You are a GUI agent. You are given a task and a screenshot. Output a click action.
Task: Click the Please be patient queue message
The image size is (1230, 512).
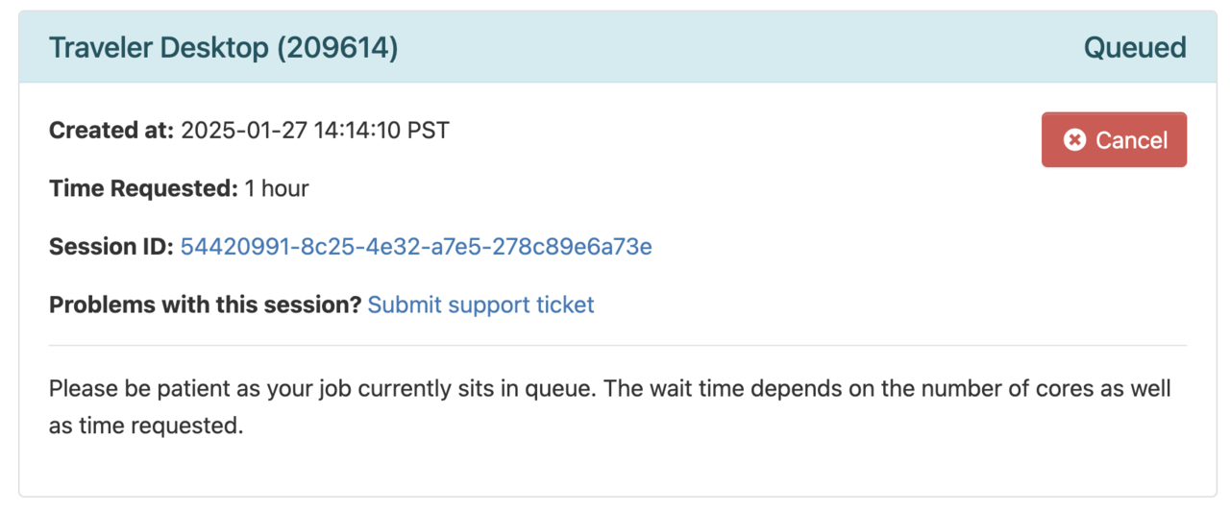pos(610,407)
